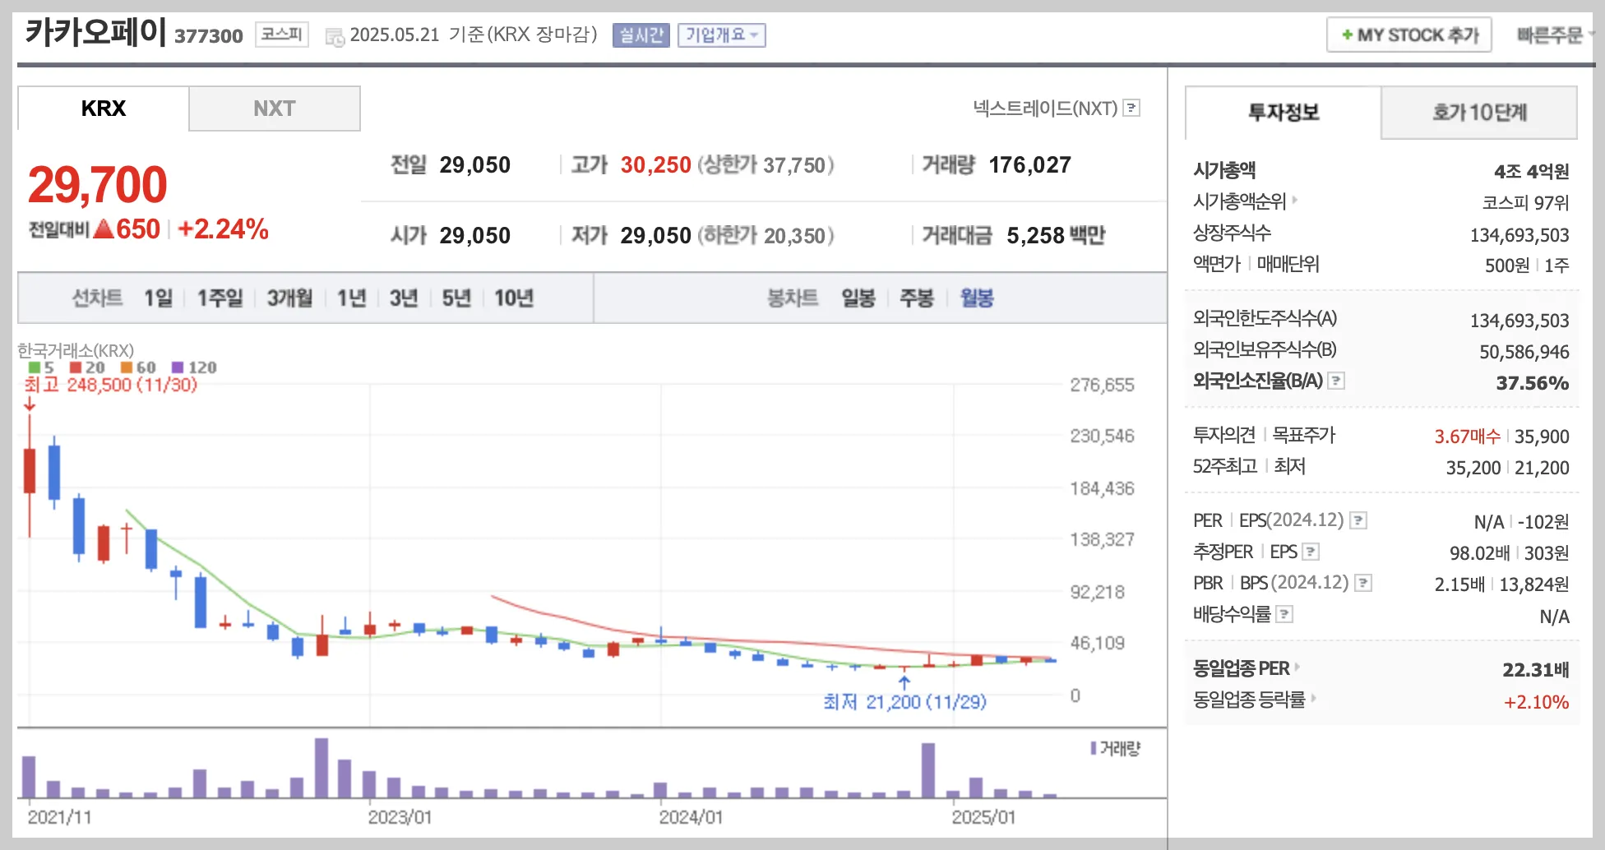Select the 투자정보 tab
The height and width of the screenshot is (850, 1605).
coord(1284,113)
